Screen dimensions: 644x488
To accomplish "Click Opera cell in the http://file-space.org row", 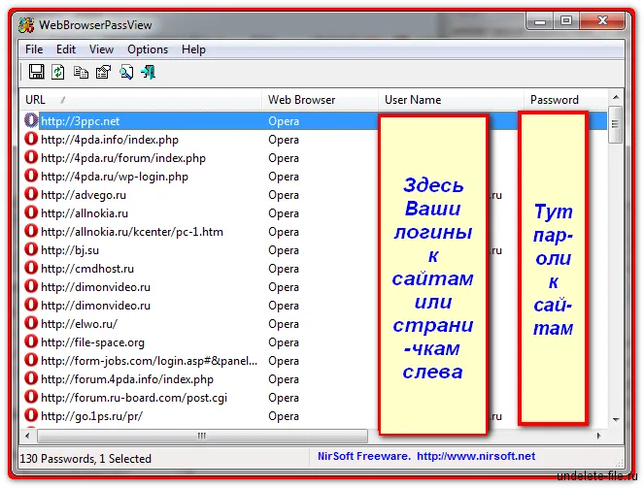I will coord(284,342).
